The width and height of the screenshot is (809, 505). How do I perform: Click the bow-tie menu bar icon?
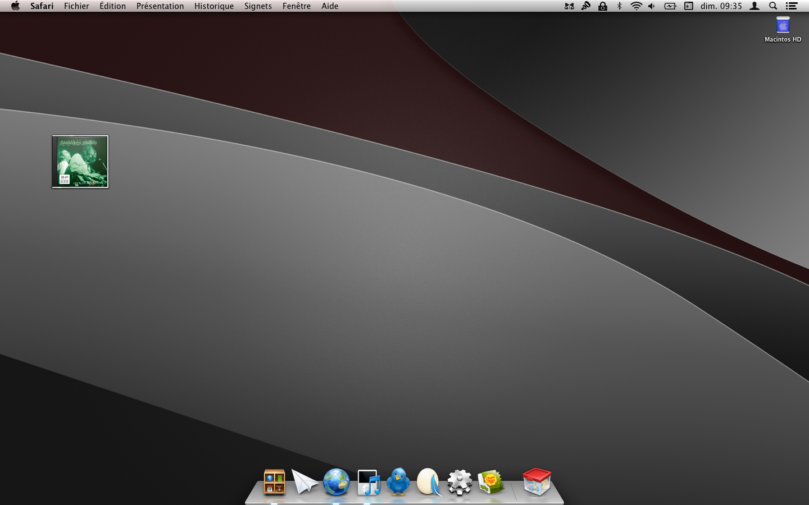click(x=569, y=6)
